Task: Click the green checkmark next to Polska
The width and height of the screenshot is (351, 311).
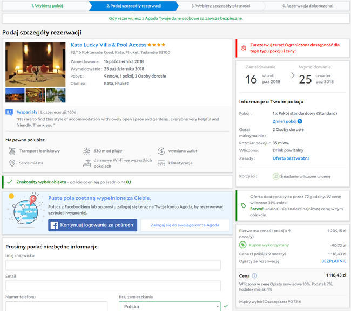Action: point(226,306)
